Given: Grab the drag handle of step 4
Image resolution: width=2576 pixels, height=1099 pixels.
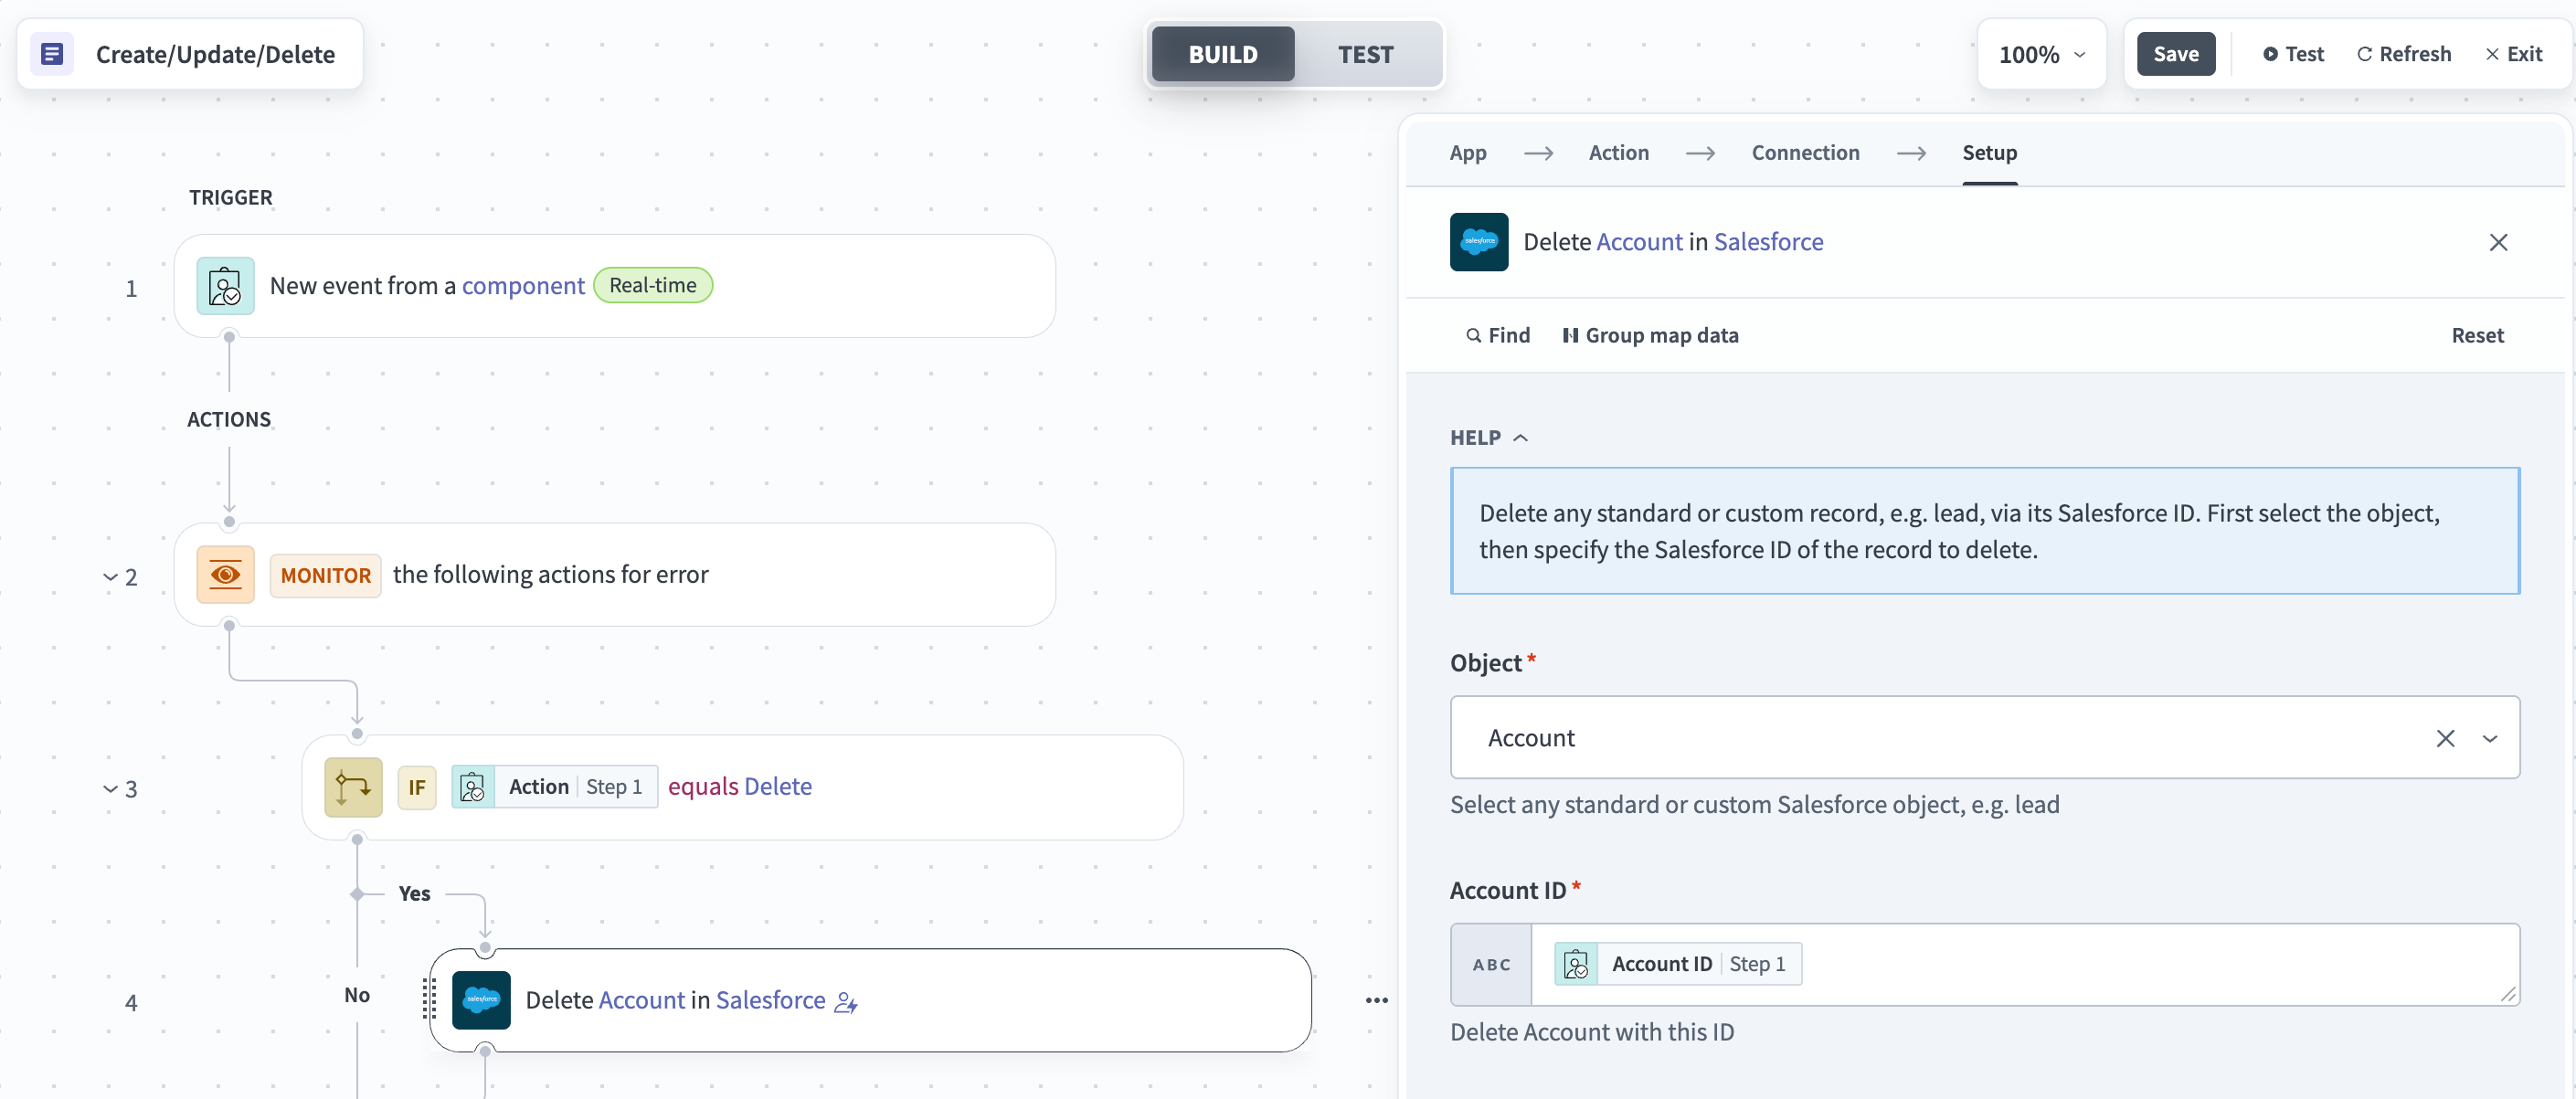Looking at the screenshot, I should [429, 999].
